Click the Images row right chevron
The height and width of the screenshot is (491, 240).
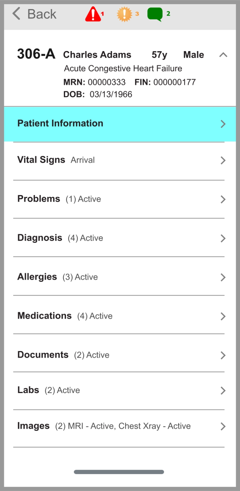tap(223, 426)
